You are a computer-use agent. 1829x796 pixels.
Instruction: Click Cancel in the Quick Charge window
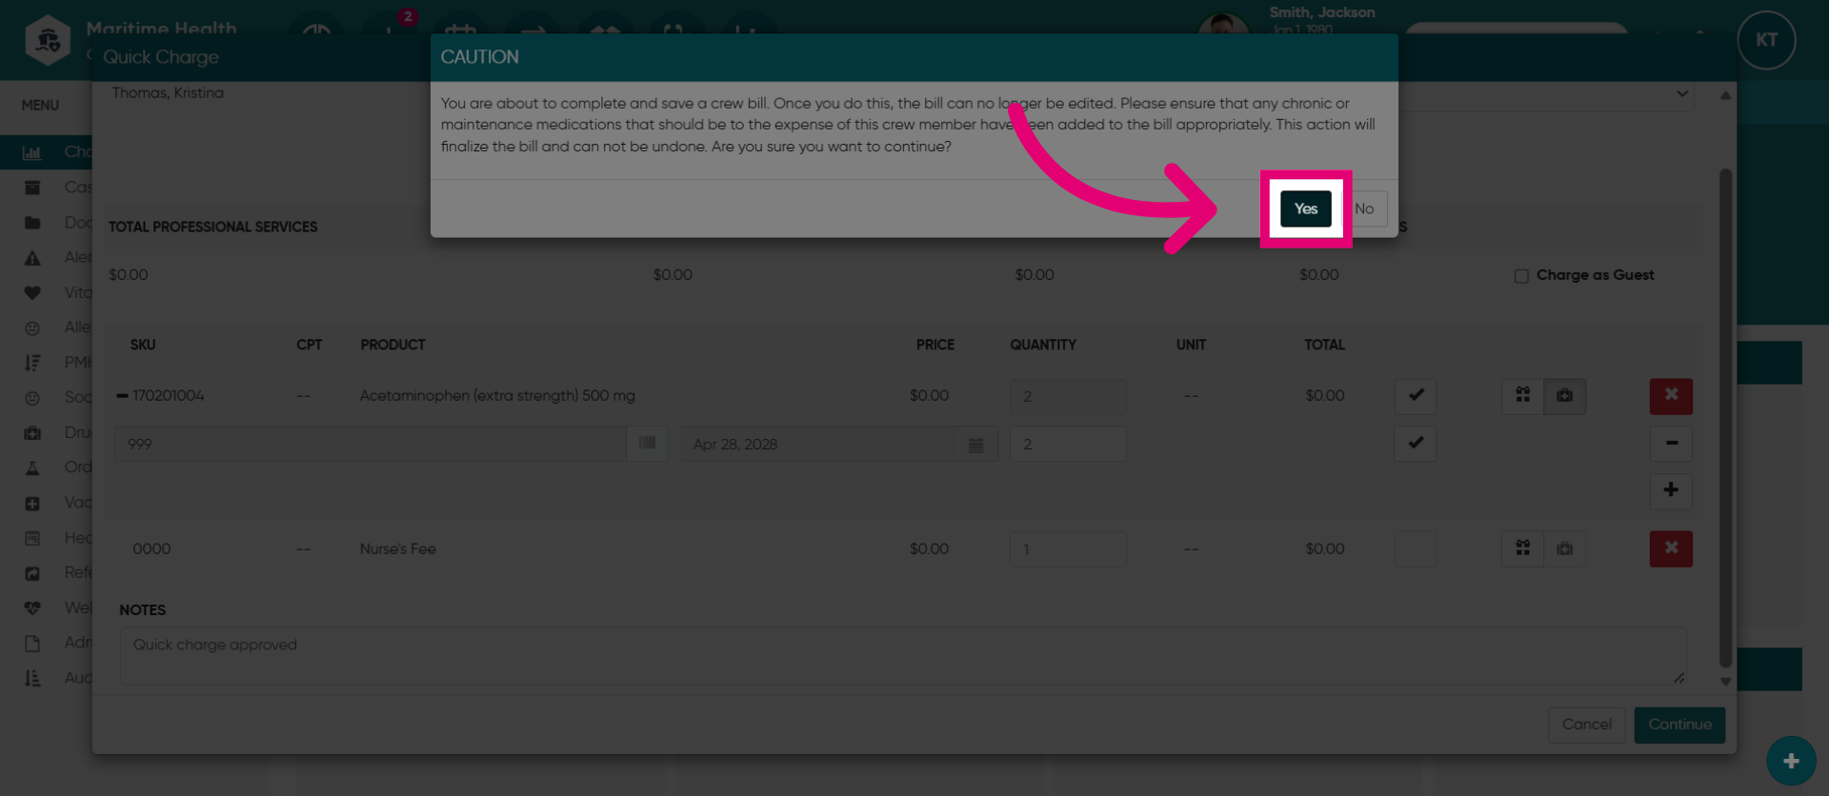pos(1586,725)
